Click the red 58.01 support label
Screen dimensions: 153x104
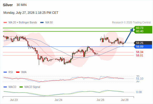(140, 55)
